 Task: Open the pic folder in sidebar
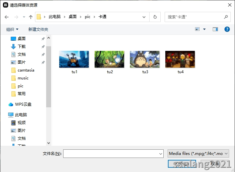[20, 86]
